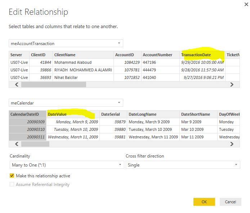The image size is (250, 213).
Task: Click DateShortName cell Mar 10 2009
Action: coord(198,129)
